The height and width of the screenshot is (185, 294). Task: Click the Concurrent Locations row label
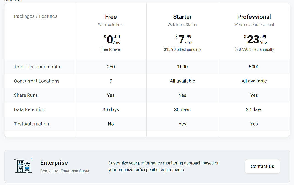click(37, 81)
